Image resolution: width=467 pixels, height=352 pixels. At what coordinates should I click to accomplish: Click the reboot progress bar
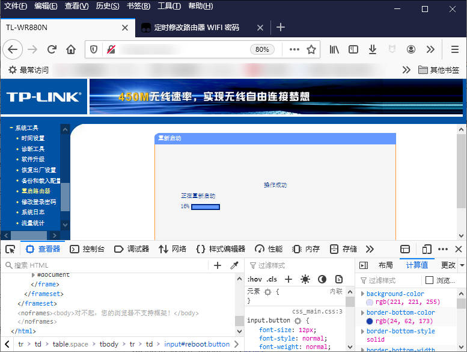[206, 207]
